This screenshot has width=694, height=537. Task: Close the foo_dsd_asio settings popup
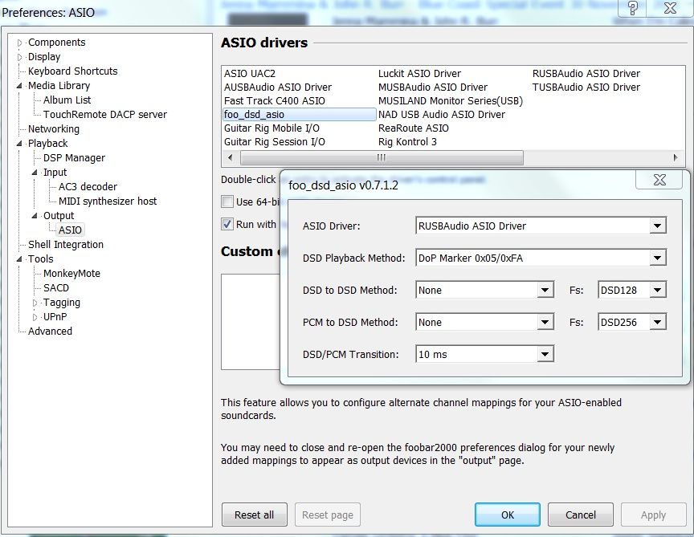pyautogui.click(x=659, y=180)
